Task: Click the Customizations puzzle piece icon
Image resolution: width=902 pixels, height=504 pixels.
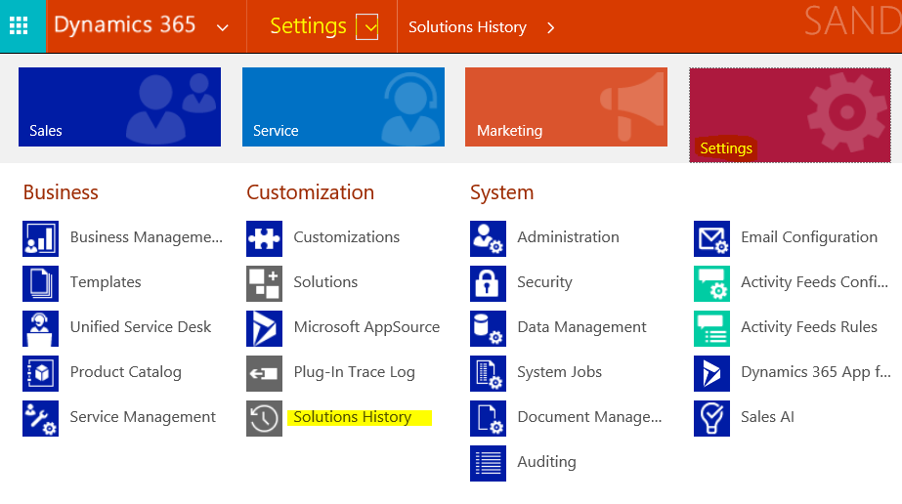Action: coord(264,238)
